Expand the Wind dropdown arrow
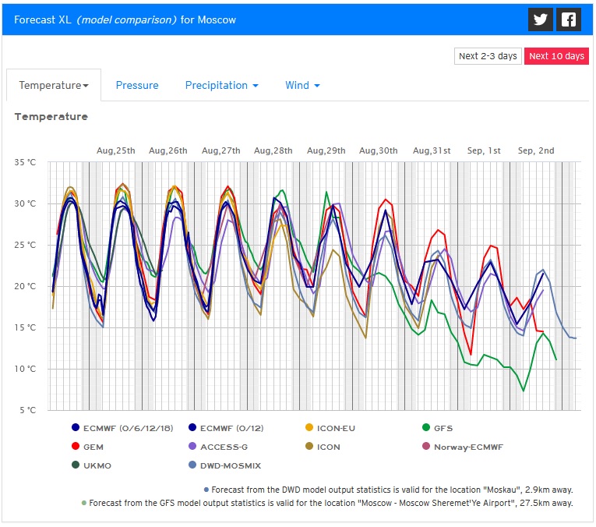This screenshot has width=596, height=527. [317, 86]
